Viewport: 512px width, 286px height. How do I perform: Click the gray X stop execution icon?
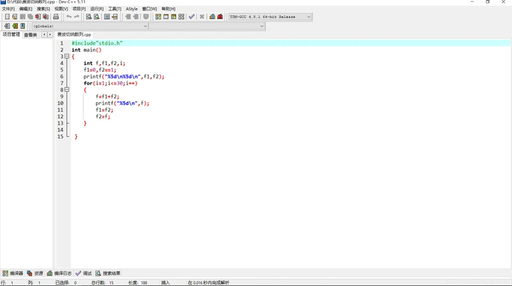click(202, 17)
